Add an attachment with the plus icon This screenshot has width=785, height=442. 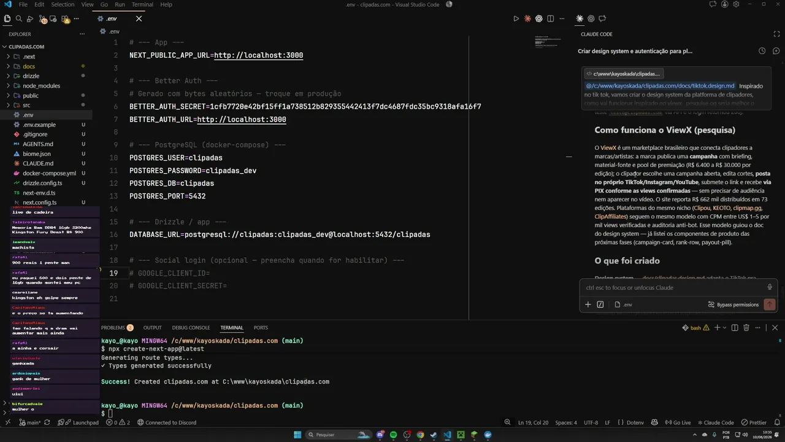point(588,304)
